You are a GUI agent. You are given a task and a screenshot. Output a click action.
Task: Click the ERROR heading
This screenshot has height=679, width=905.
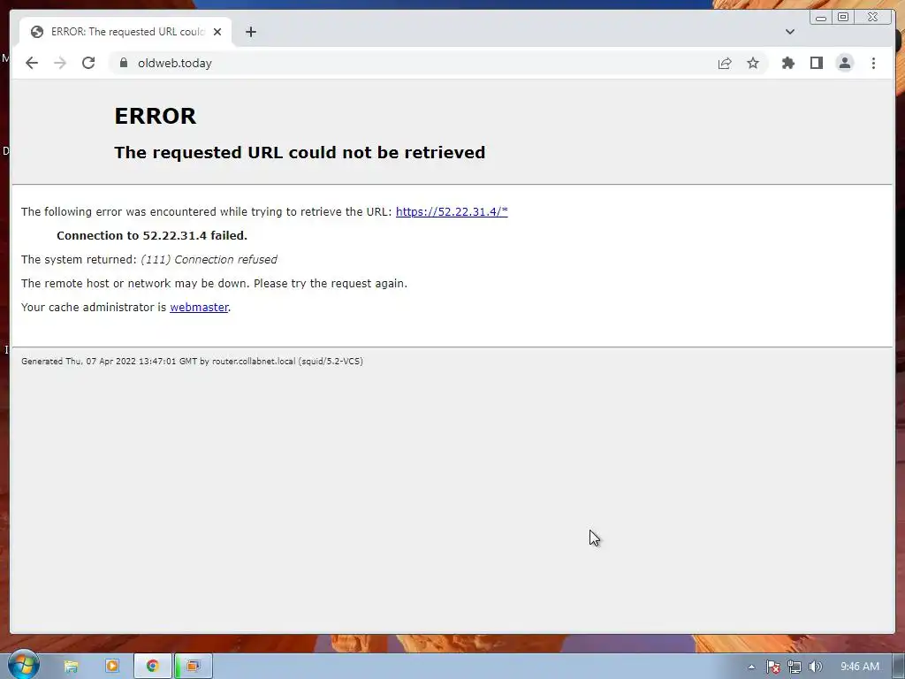coord(156,116)
